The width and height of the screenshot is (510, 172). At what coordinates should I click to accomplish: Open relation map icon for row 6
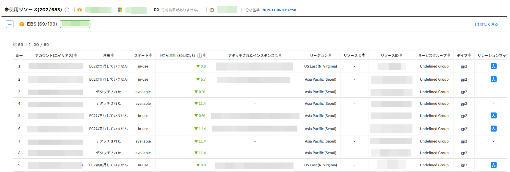(493, 129)
